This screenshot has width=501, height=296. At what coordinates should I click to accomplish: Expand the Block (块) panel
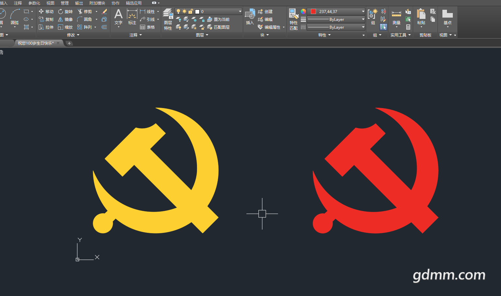tap(265, 35)
